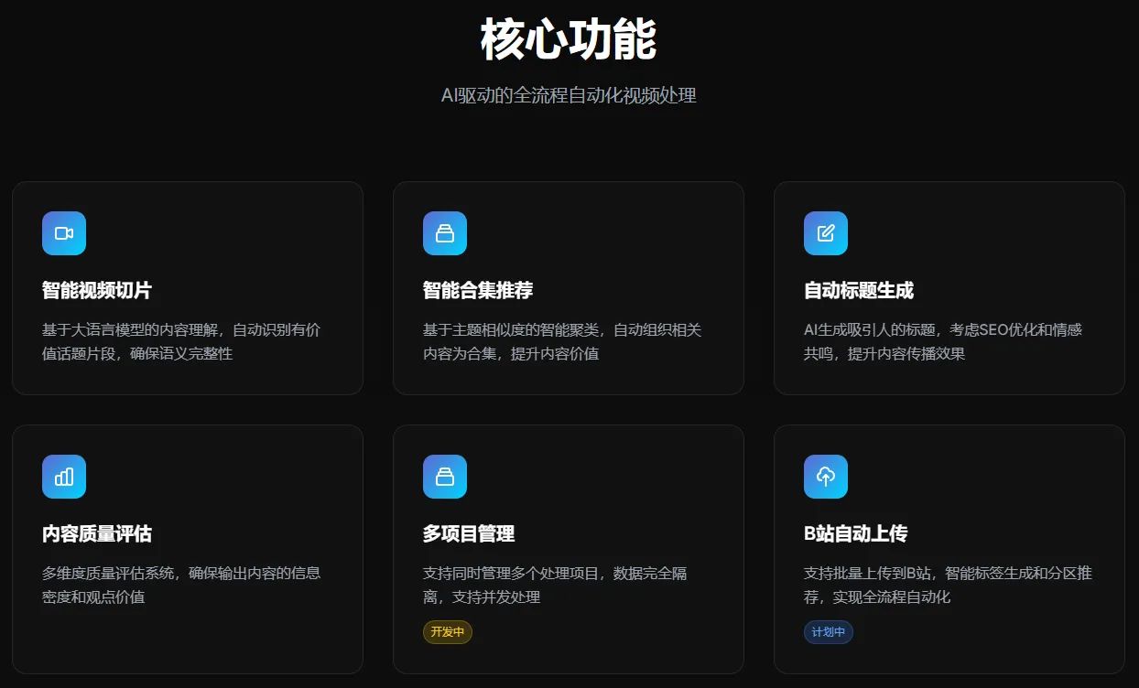The width and height of the screenshot is (1139, 688).
Task: Click the description text under 智能视频切片
Action: point(180,341)
